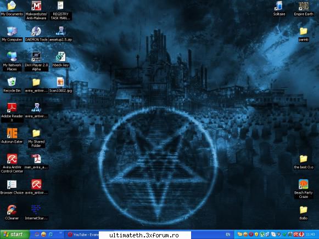
Task: Launch the DAEMON Tools shortcut
Action: (x=36, y=33)
